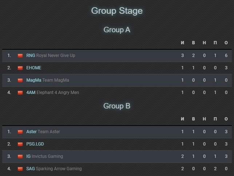Screen dimensions: 234x176
Task: Open the MagMa Team MagMa link
Action: coord(48,80)
